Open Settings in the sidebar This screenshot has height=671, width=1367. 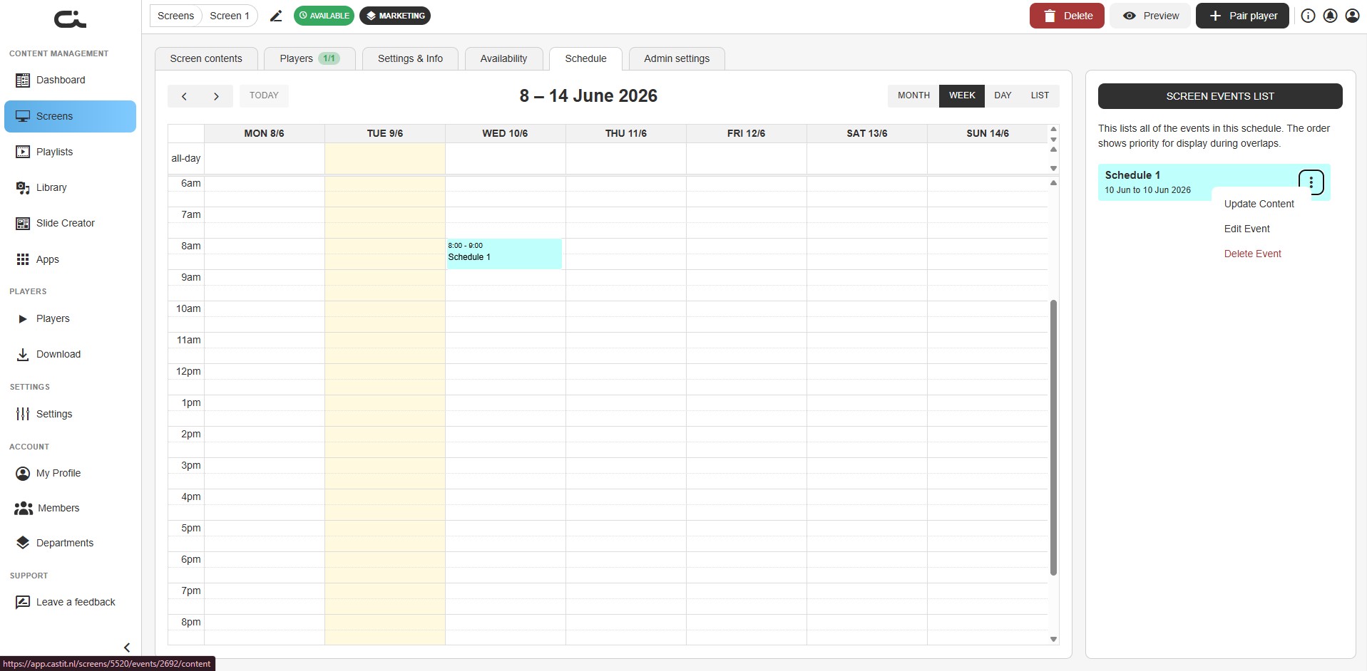[x=70, y=414]
